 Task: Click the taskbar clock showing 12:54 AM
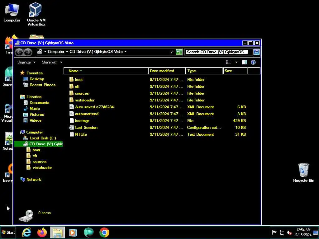click(x=303, y=232)
